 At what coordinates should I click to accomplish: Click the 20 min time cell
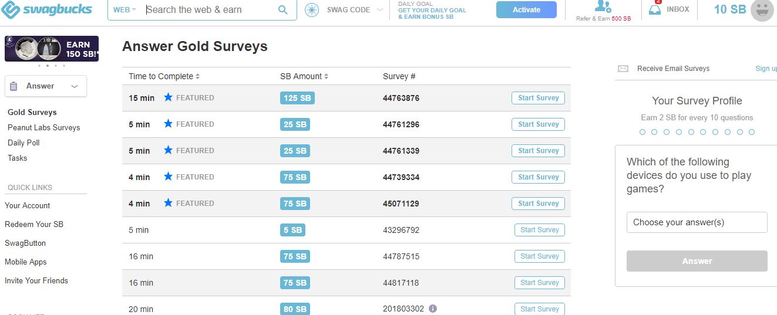[x=141, y=309]
